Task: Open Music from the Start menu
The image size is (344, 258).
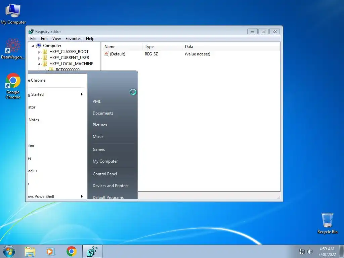Action: click(x=98, y=137)
